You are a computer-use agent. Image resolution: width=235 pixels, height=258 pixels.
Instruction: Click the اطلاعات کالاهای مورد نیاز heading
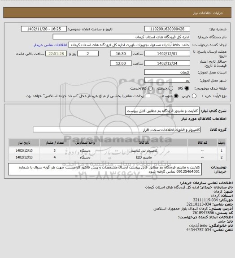click(204, 119)
